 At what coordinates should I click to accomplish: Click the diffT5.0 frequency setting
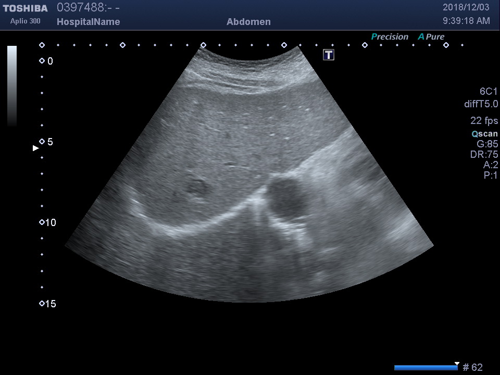click(x=481, y=104)
